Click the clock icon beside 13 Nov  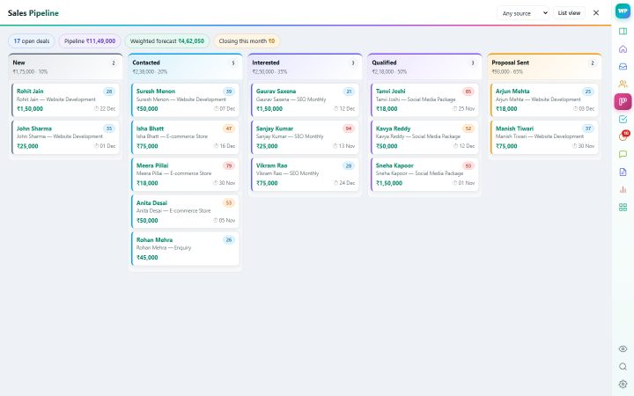(335, 146)
